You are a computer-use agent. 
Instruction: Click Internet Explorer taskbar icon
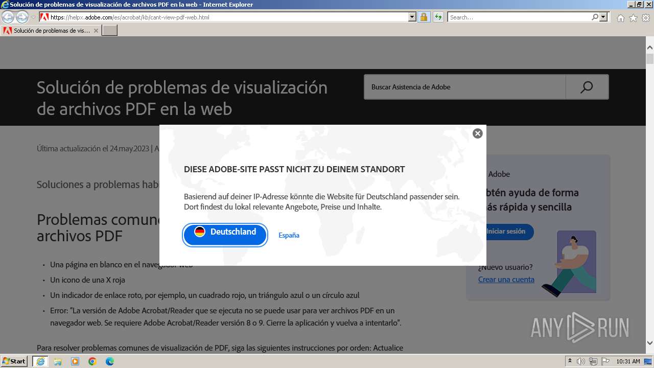[40, 361]
